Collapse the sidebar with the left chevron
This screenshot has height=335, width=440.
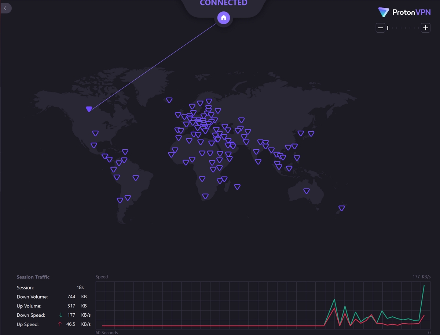tap(5, 8)
